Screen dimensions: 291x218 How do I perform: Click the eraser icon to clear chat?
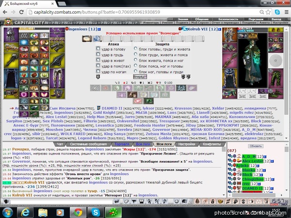(126, 202)
